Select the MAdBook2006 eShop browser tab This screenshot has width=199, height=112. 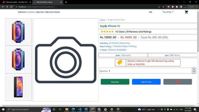point(48,2)
